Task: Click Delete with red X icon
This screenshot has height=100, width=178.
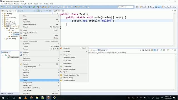Action: point(39,38)
